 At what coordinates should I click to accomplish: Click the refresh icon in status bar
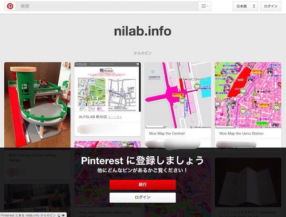pos(59,215)
